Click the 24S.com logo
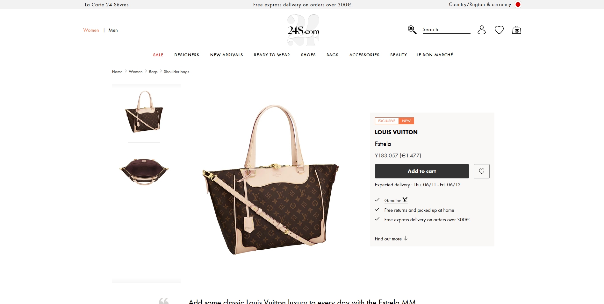 pyautogui.click(x=303, y=30)
